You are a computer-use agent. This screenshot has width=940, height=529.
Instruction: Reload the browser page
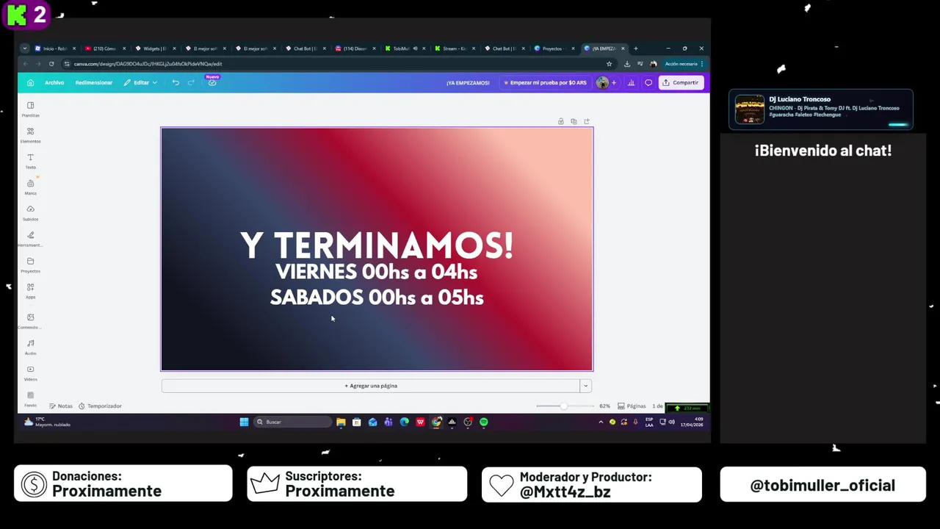(51, 64)
